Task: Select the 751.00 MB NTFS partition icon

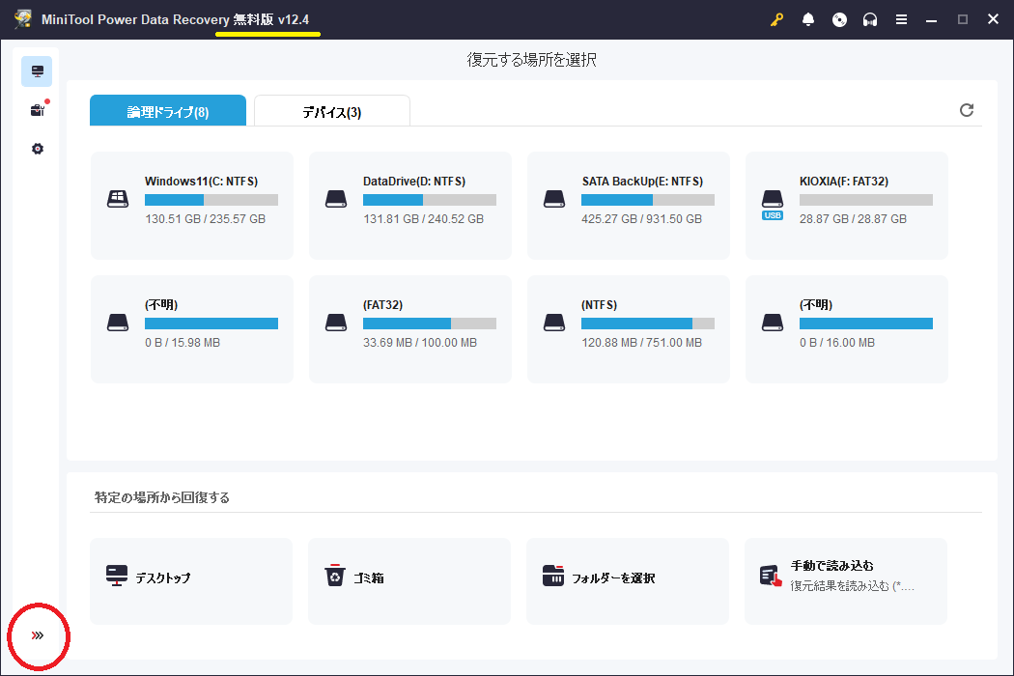Action: click(554, 323)
